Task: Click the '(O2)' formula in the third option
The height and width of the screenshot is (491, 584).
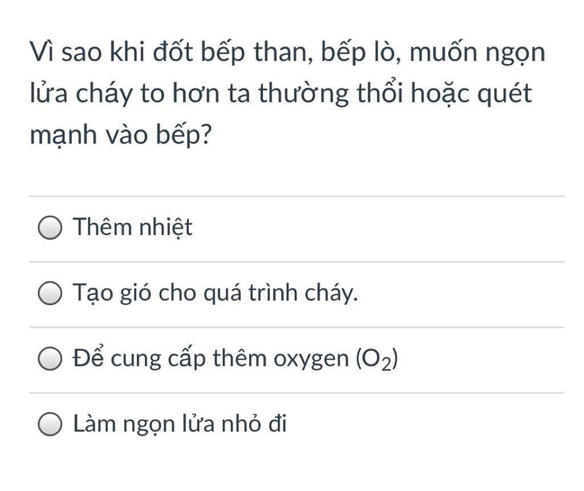Action: tap(377, 359)
